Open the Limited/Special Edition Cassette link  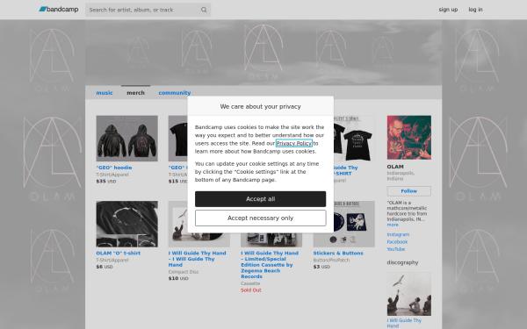(x=270, y=265)
